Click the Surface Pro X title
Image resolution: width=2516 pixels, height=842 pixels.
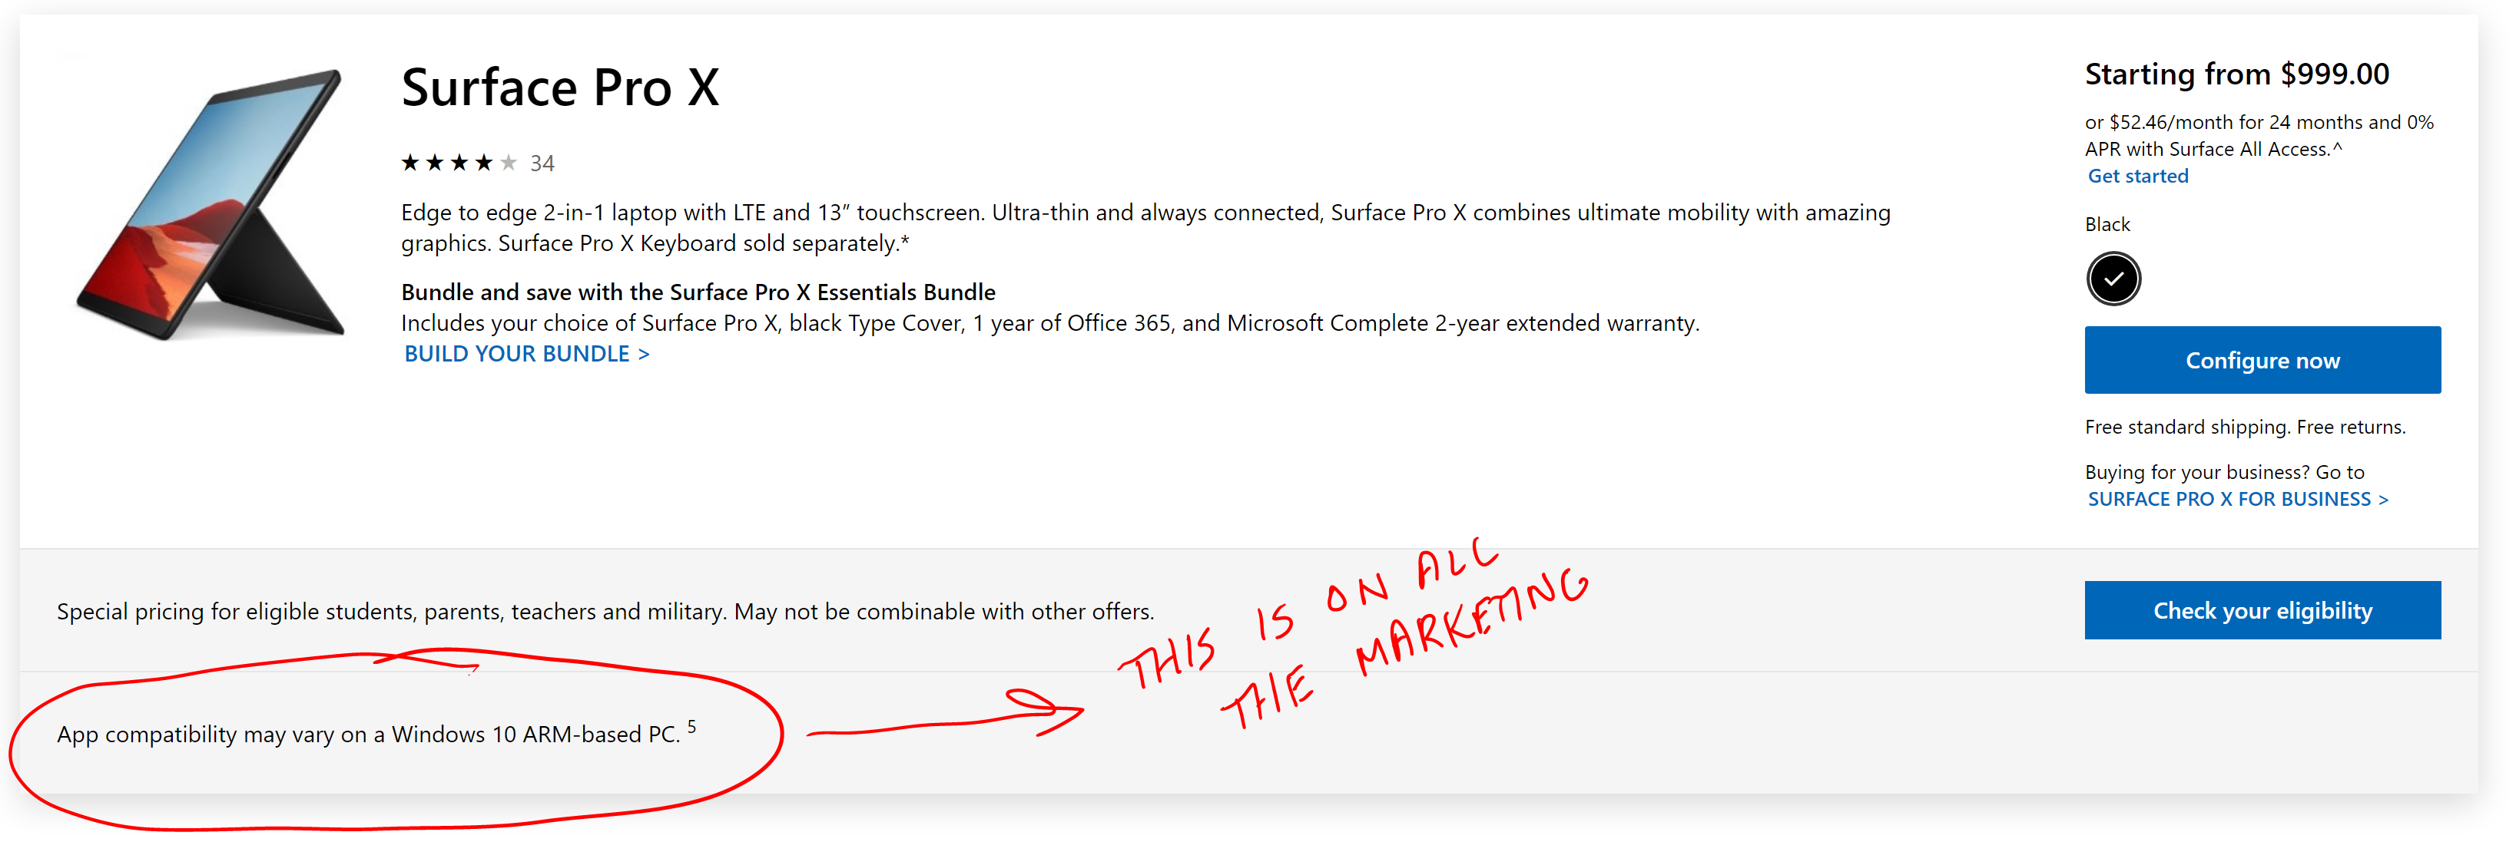559,88
